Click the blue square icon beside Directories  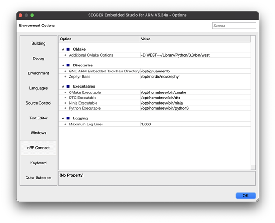pyautogui.click(x=68, y=65)
